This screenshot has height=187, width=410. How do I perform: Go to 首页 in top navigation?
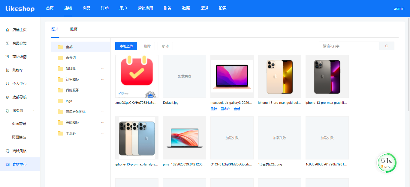(x=50, y=8)
